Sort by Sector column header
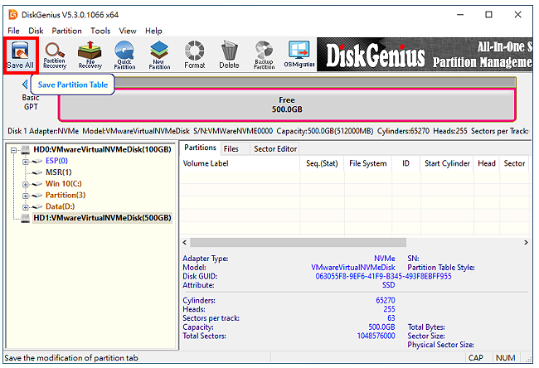 514,163
